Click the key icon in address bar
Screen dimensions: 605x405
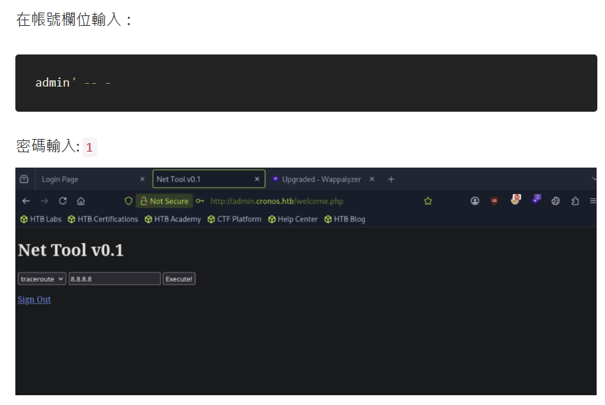(200, 201)
